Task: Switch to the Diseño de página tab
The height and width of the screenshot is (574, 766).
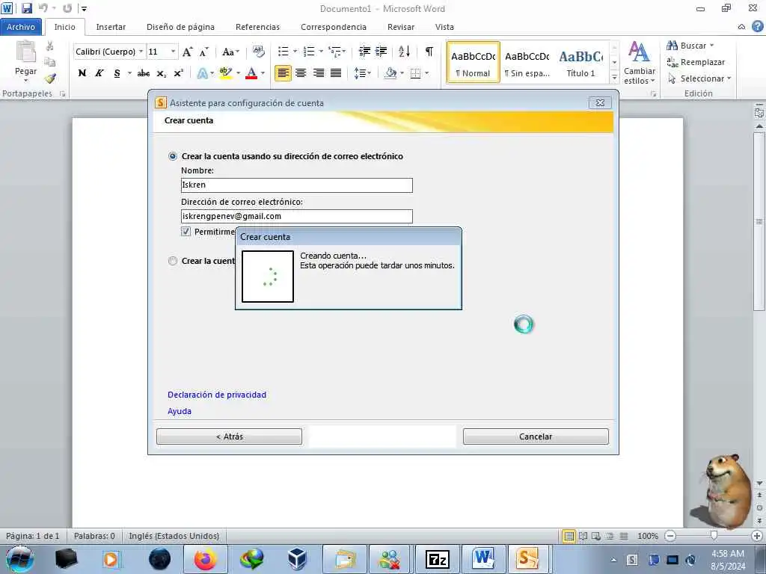Action: pos(180,27)
